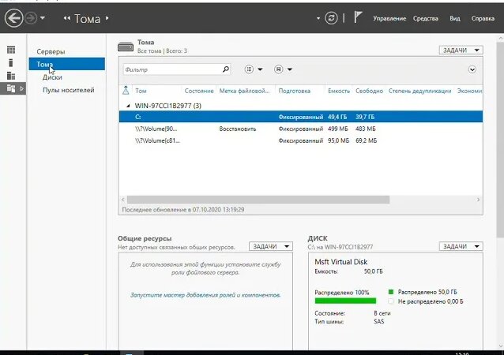Select Диски in navigation pane
This screenshot has width=504, height=355.
point(52,77)
